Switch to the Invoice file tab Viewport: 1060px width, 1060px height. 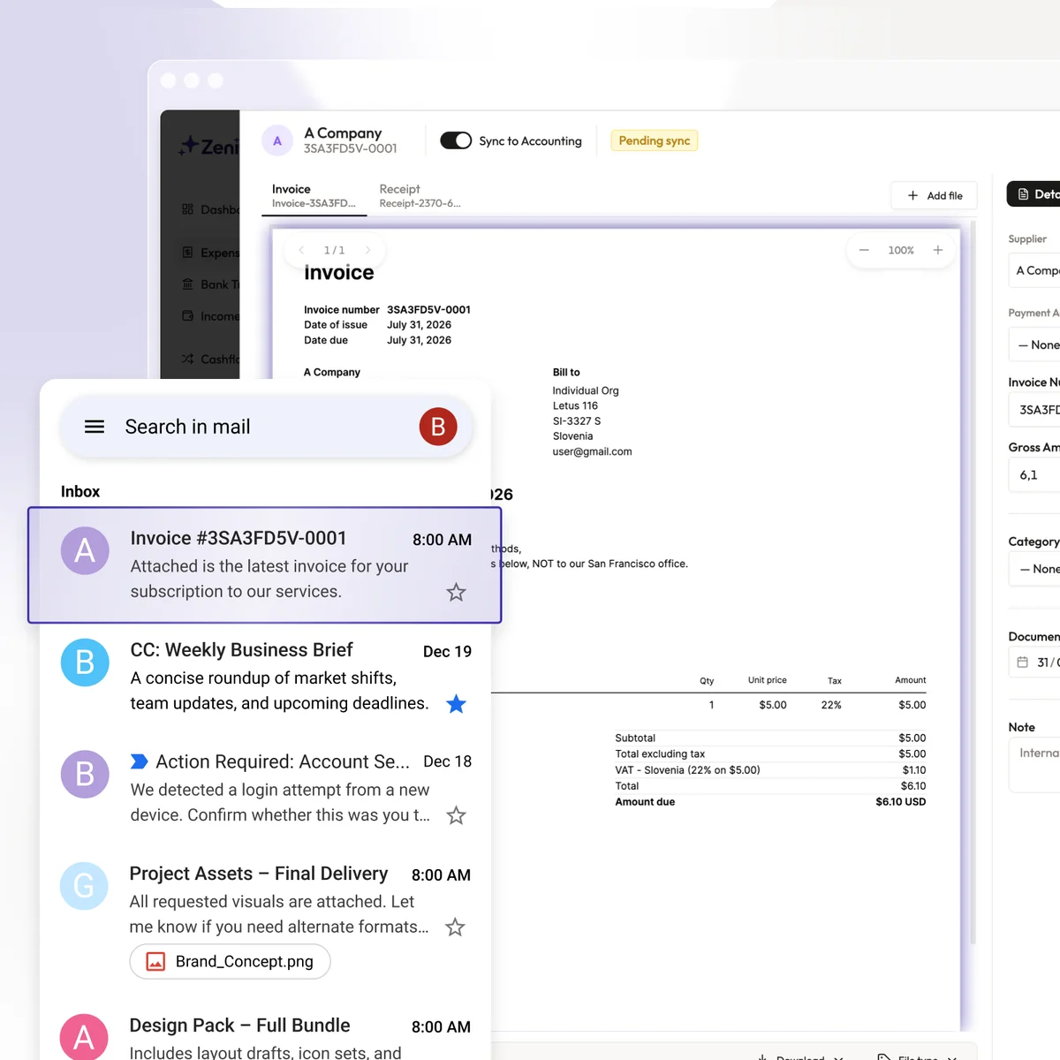click(314, 196)
